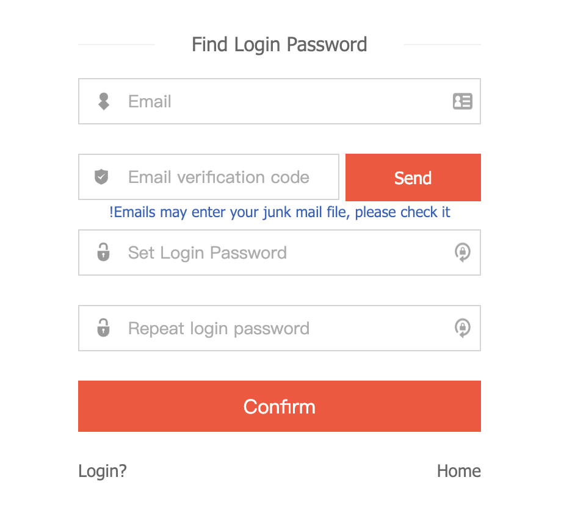The image size is (575, 516).
Task: Click the circular lock icon in Repeat login password
Action: click(x=462, y=328)
